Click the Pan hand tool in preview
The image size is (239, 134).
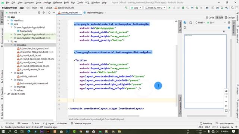tap(226, 91)
